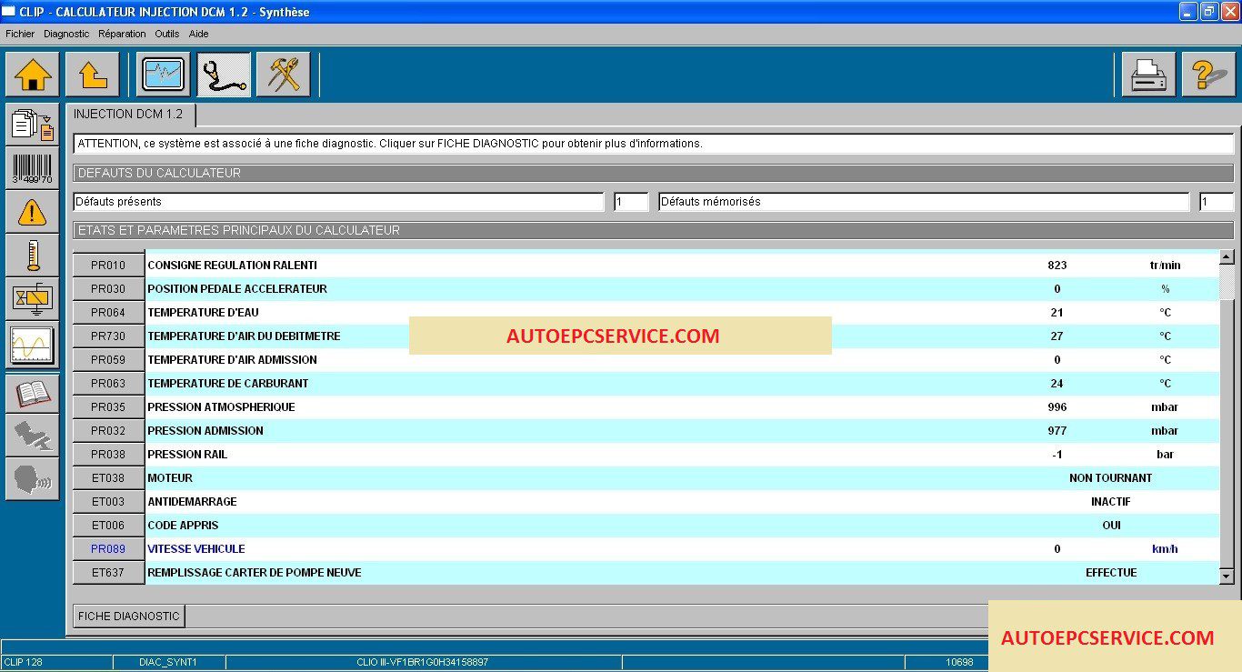Image resolution: width=1242 pixels, height=672 pixels.
Task: Select the INJECTION DCM 1.2 tab
Action: coord(130,115)
